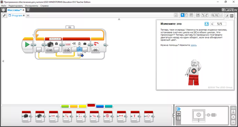Viewport: 238px width, 127px height.
Task: Toggle the Content Editor pencil
Action: tap(227, 16)
